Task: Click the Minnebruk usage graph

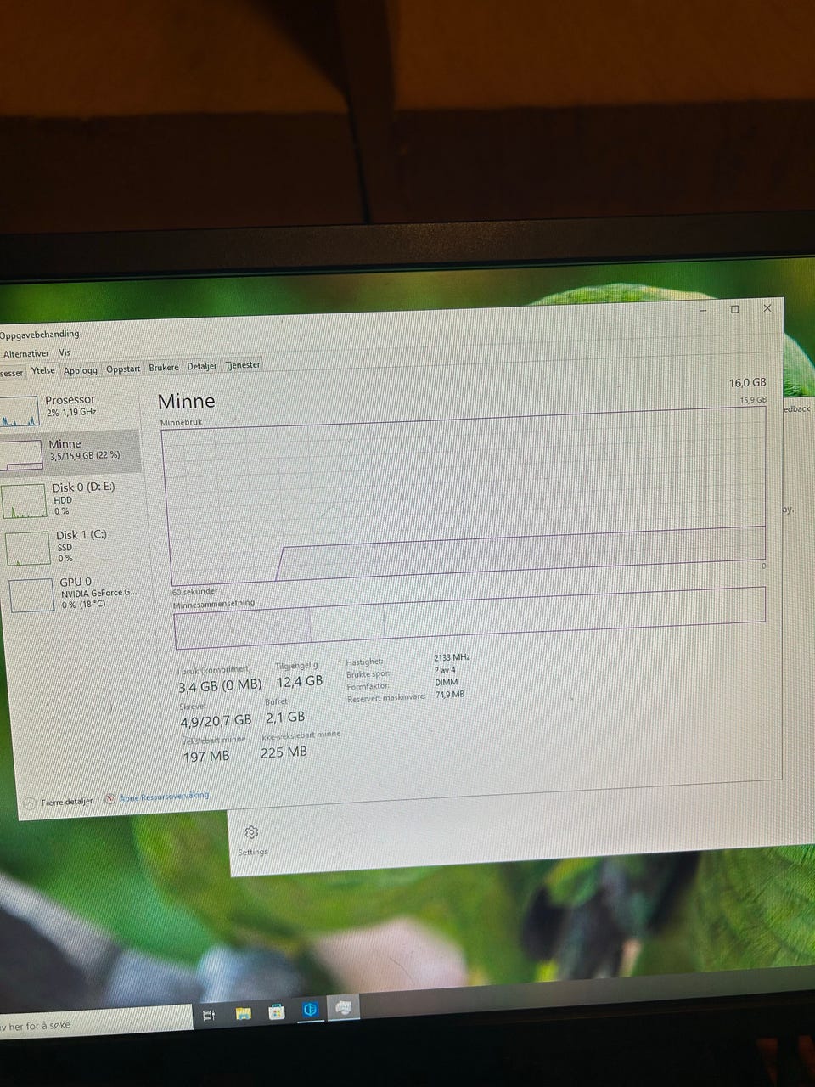Action: coord(465,498)
